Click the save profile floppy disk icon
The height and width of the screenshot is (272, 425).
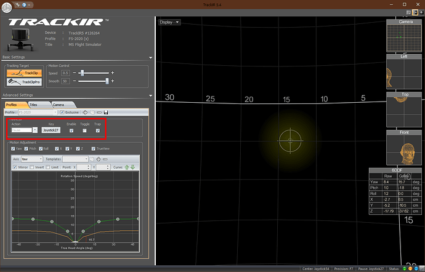pos(106,113)
